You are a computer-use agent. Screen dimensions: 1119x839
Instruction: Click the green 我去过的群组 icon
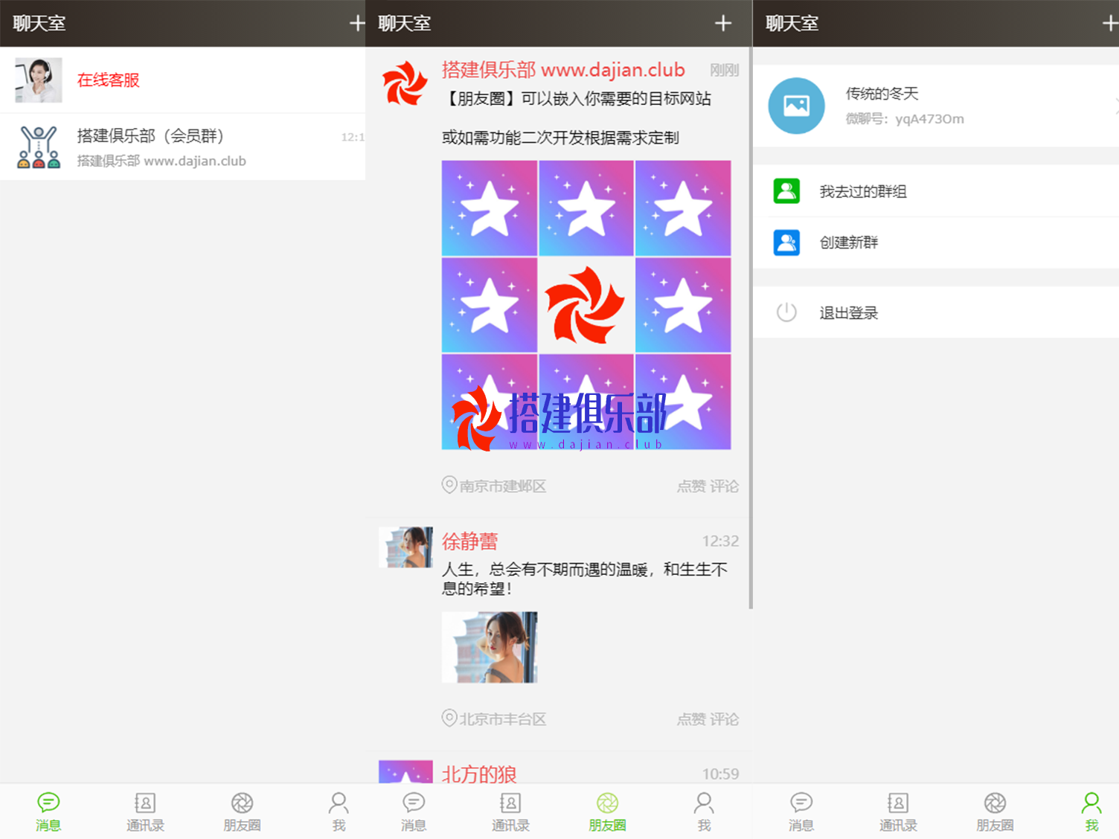(786, 191)
